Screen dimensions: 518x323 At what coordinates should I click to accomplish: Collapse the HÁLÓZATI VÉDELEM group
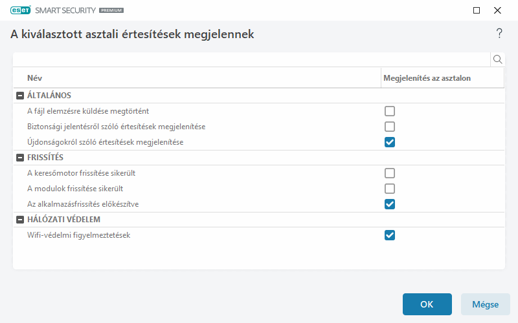tap(20, 220)
